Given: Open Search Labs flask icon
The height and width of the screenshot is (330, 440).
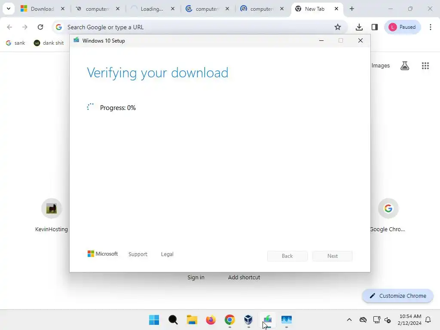Looking at the screenshot, I should (x=405, y=66).
